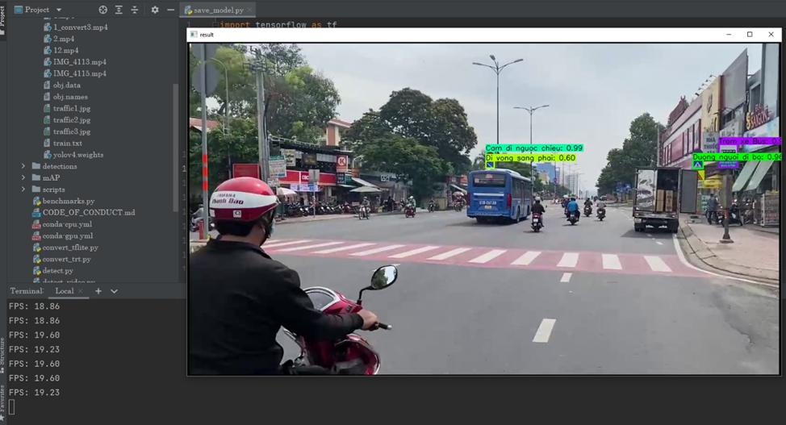The height and width of the screenshot is (425, 786).
Task: Expand the mAP folder arrow
Action: (23, 177)
